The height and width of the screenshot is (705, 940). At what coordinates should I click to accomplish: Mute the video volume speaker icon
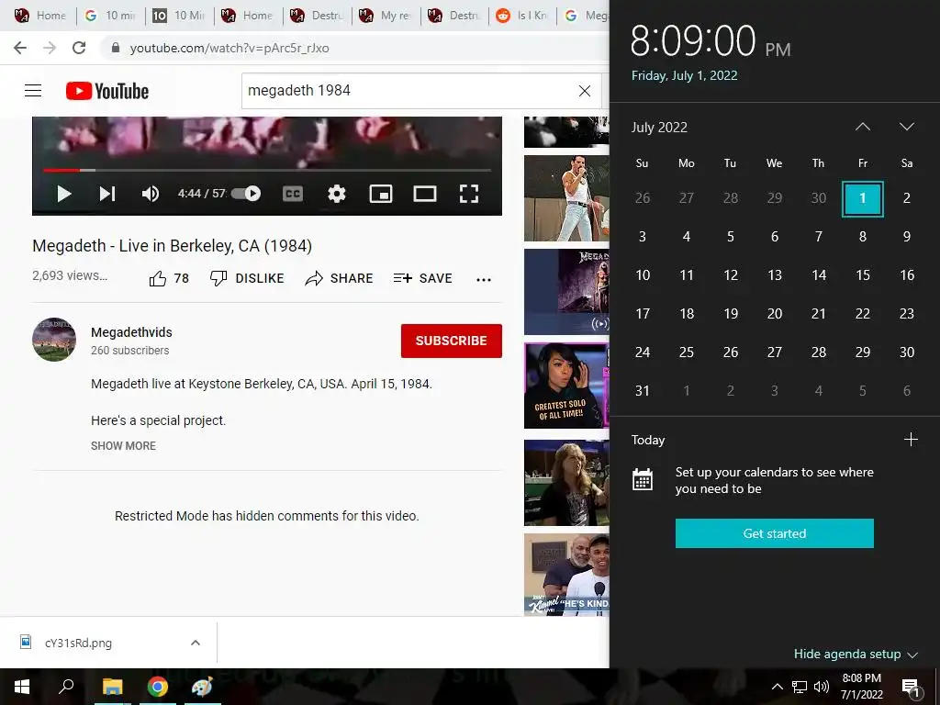pyautogui.click(x=151, y=194)
